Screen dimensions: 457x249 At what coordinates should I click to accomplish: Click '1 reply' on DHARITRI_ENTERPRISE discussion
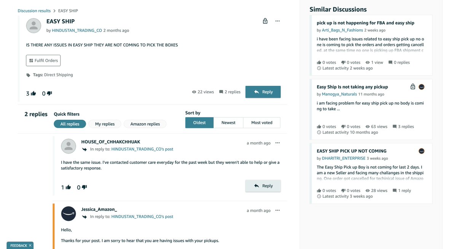pyautogui.click(x=404, y=191)
